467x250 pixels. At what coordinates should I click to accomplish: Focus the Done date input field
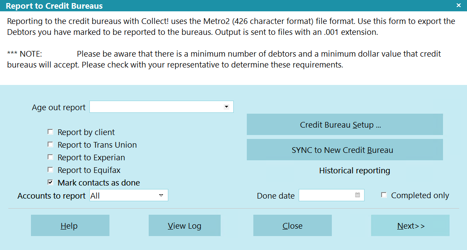326,196
